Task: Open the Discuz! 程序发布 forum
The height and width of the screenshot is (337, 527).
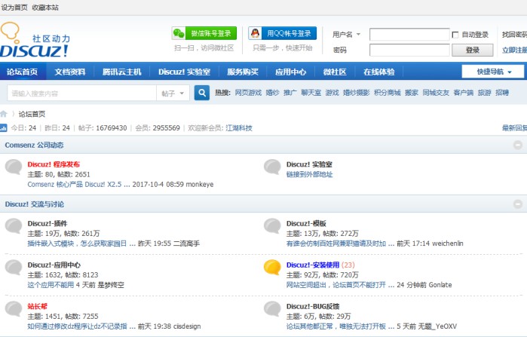Action: pos(54,164)
